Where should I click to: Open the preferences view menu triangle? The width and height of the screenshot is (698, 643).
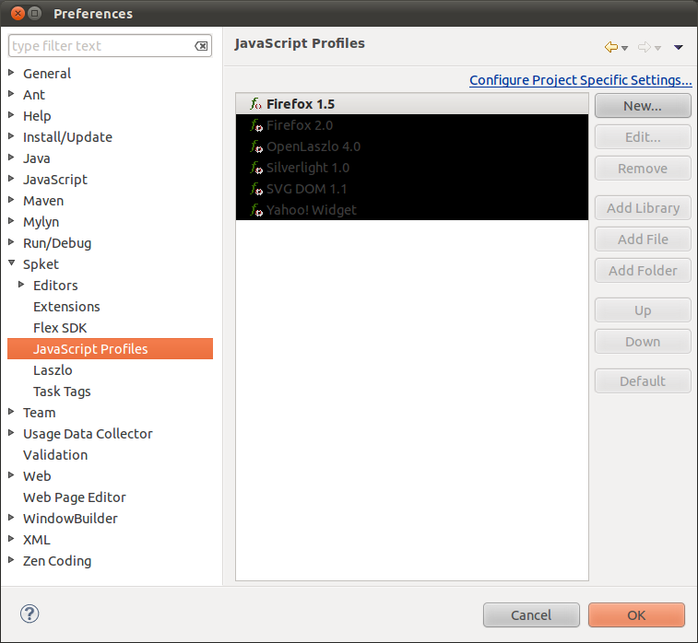(x=679, y=47)
